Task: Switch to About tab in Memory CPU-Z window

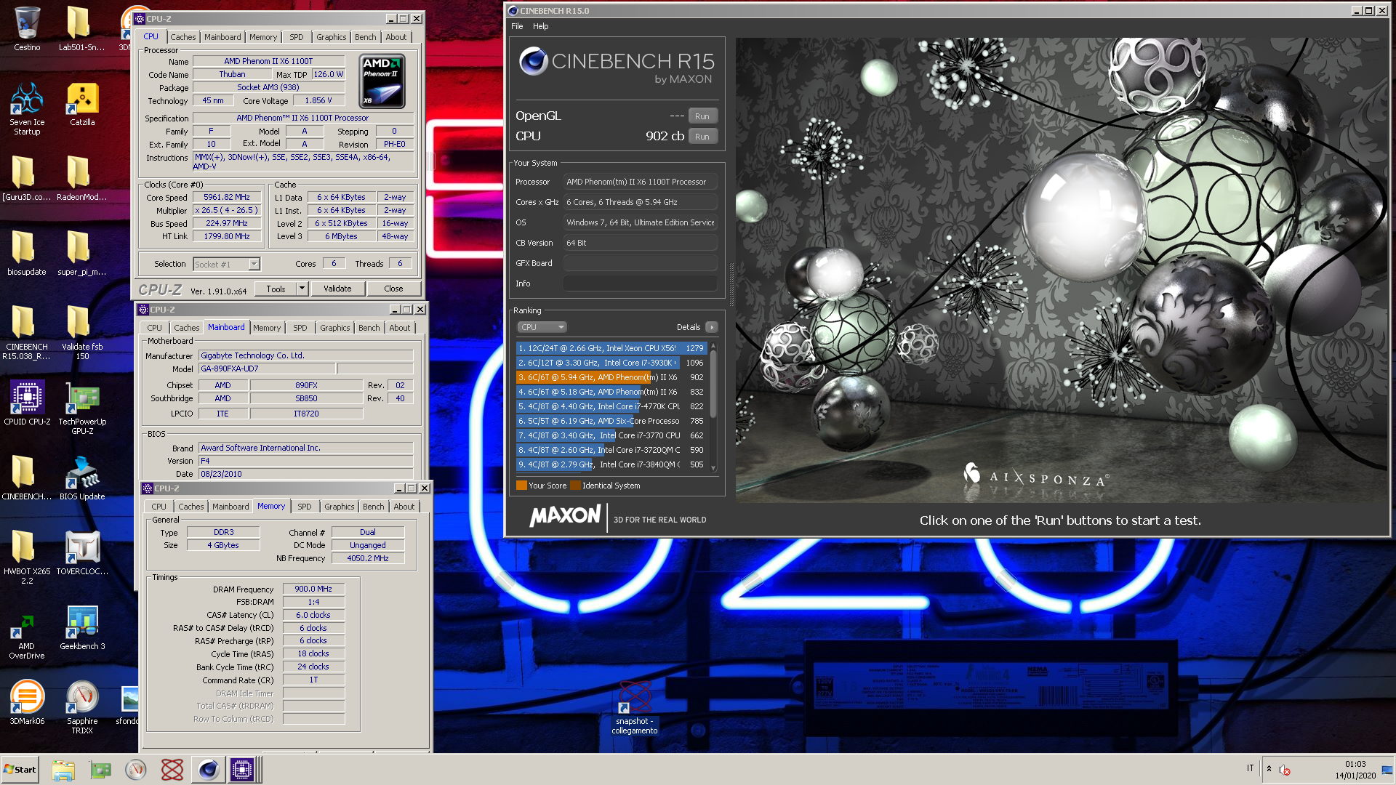Action: (404, 507)
